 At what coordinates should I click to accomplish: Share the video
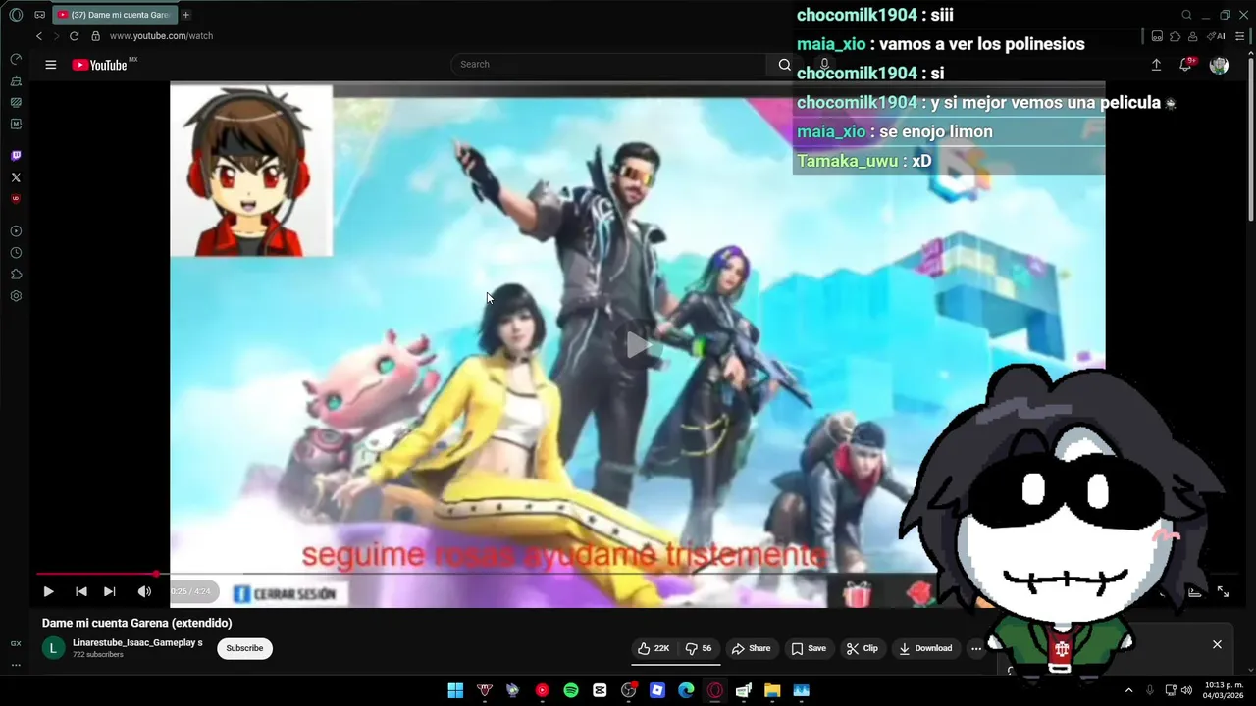(x=752, y=648)
